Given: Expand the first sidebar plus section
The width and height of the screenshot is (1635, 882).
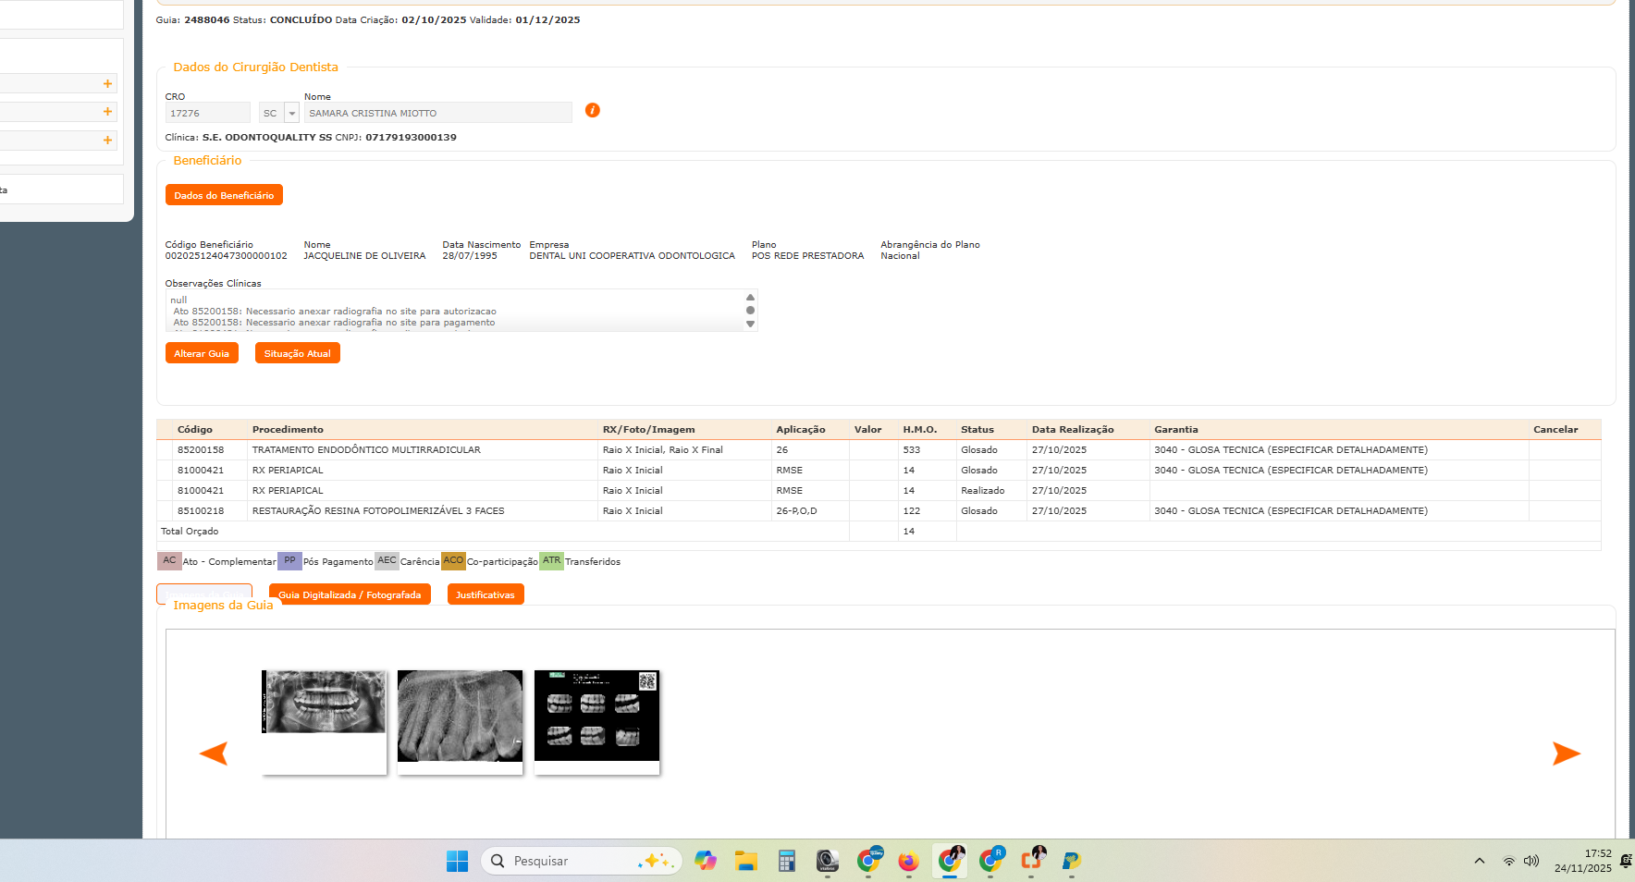Looking at the screenshot, I should pyautogui.click(x=107, y=84).
